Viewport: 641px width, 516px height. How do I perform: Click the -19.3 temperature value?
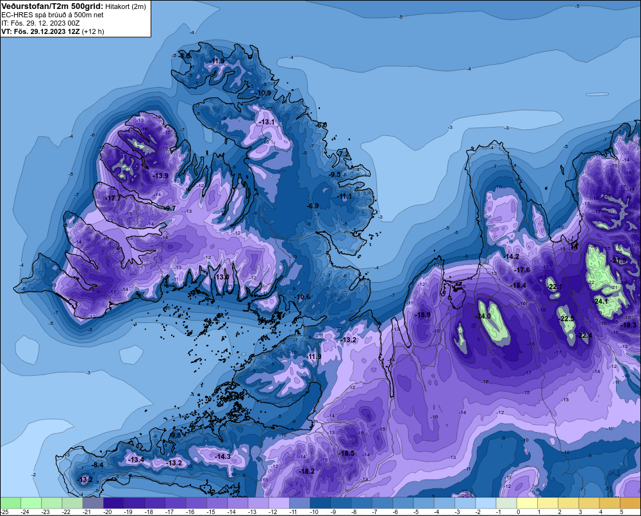(x=629, y=325)
